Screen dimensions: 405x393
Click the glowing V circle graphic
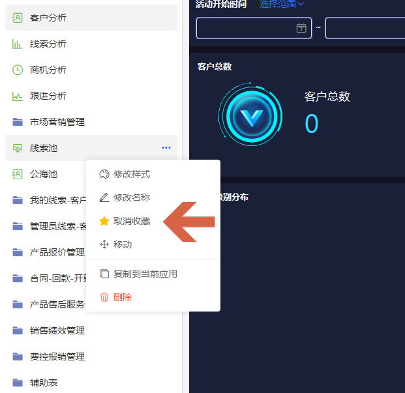click(251, 115)
